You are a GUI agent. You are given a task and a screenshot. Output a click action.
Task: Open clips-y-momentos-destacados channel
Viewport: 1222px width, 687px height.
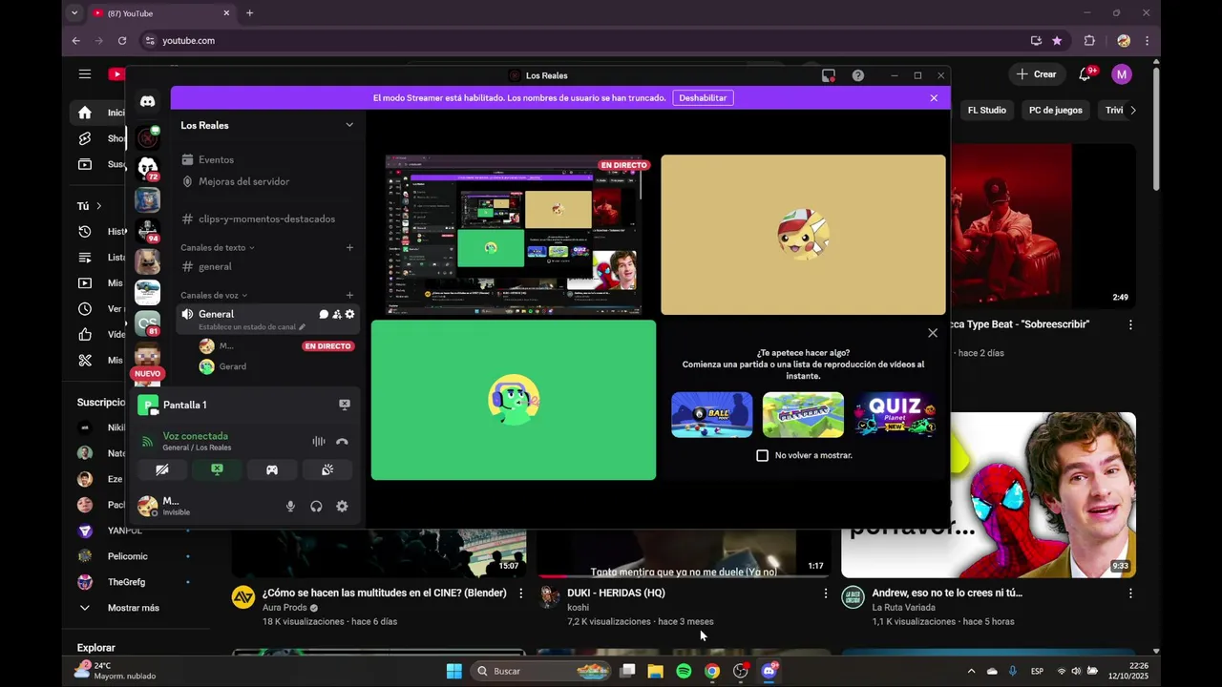tap(267, 219)
